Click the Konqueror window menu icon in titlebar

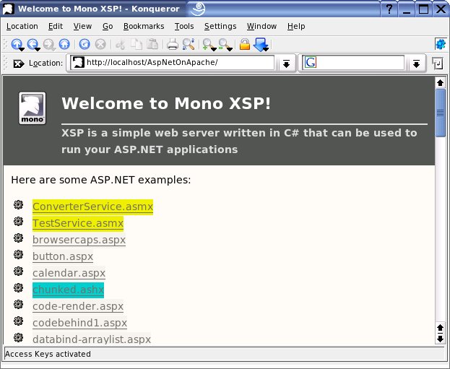9,9
